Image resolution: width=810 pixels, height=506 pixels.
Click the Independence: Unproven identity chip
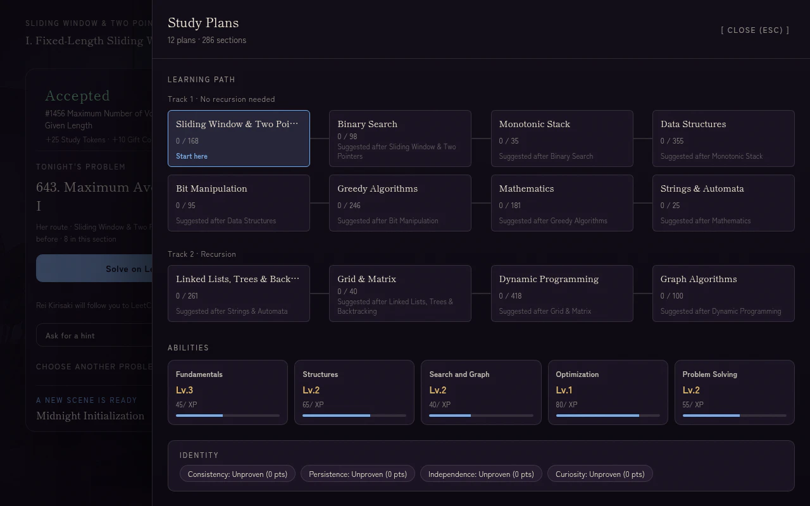481,474
